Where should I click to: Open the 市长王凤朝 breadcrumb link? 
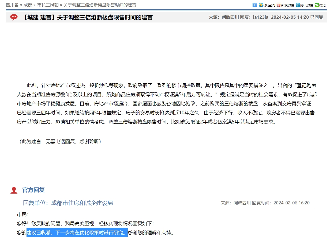[48, 5]
